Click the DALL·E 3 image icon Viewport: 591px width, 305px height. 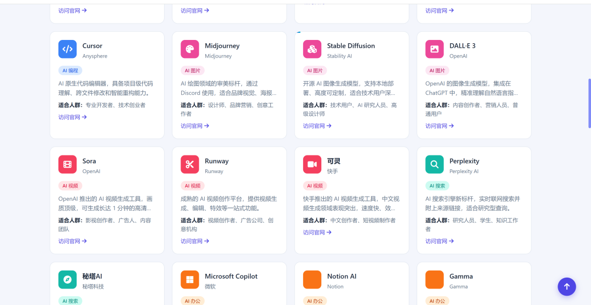click(434, 49)
